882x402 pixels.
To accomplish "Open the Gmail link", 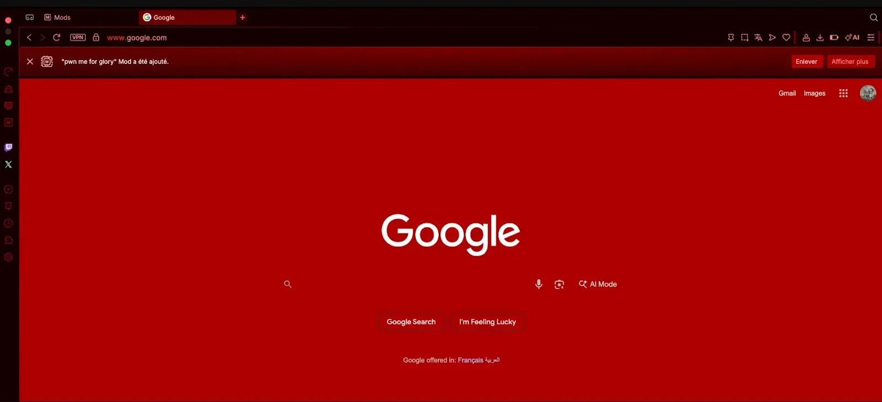I will click(x=787, y=93).
